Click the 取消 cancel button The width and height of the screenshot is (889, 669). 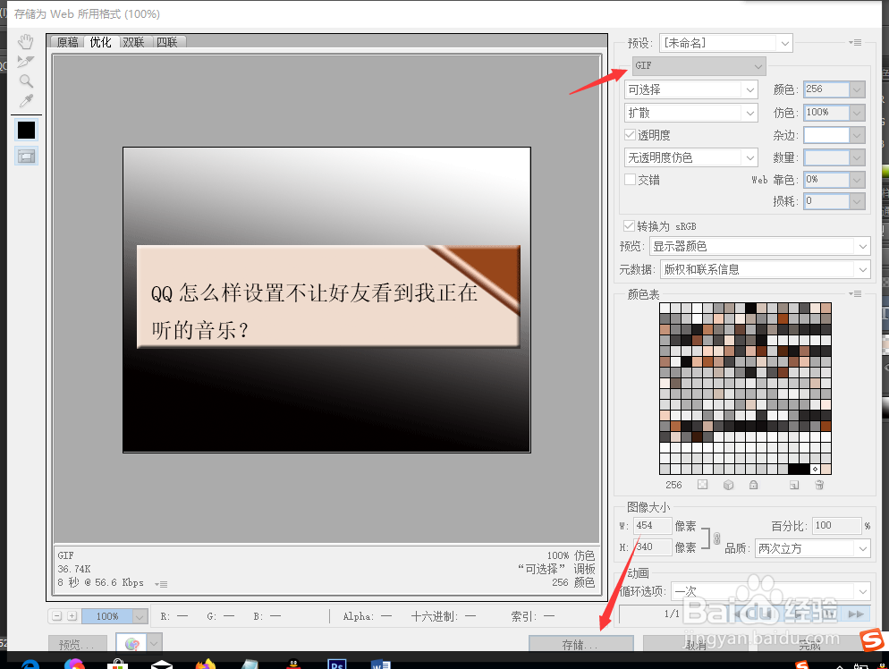[696, 644]
